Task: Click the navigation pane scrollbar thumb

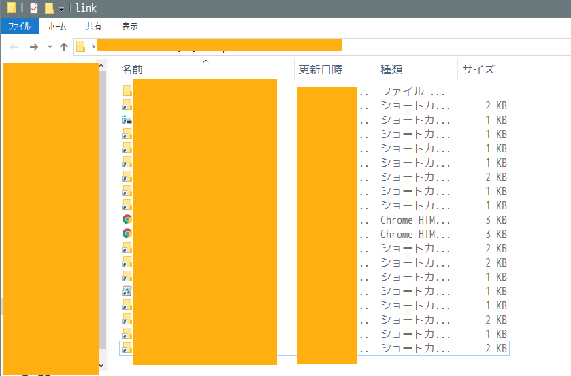Action: (102, 210)
